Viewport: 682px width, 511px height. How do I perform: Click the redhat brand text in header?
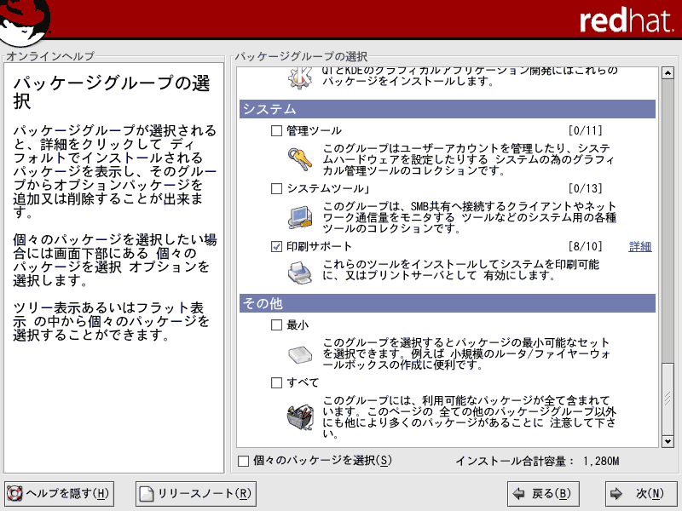point(621,21)
